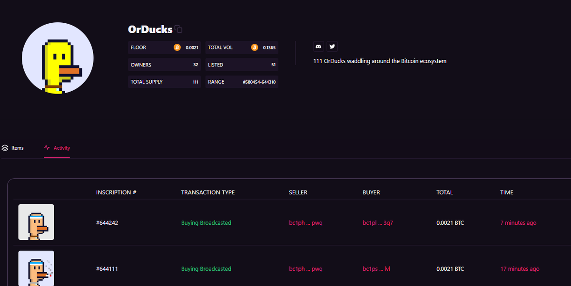Click the TOTAL column header
The image size is (571, 286).
tap(444, 192)
